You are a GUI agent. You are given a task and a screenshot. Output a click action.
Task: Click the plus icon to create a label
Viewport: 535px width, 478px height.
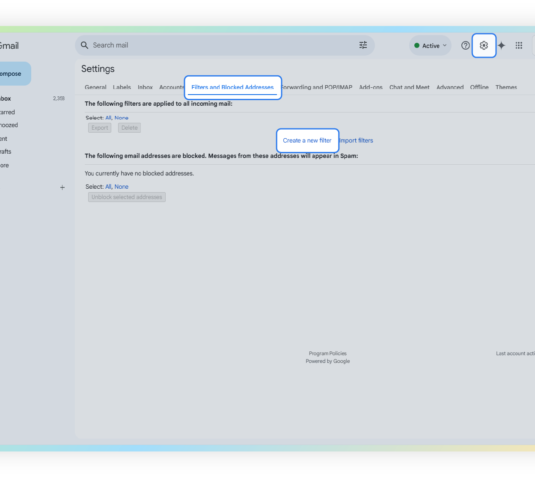coord(62,187)
